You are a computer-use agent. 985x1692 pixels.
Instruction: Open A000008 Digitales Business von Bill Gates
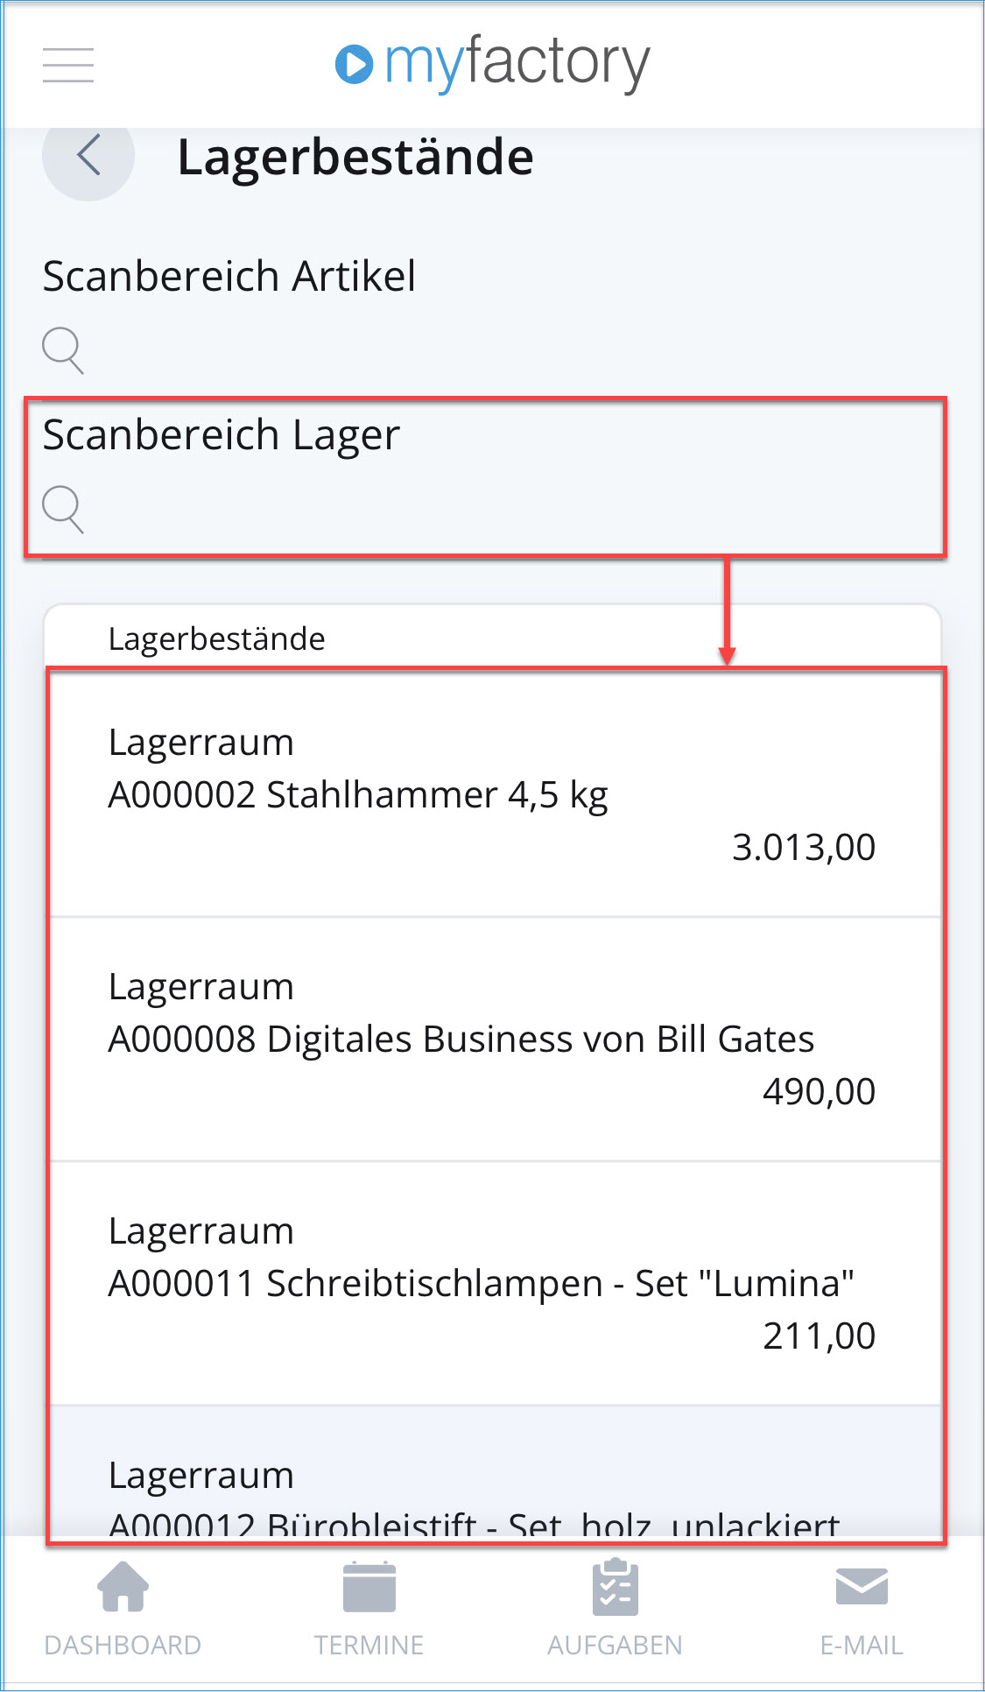[x=461, y=1040]
